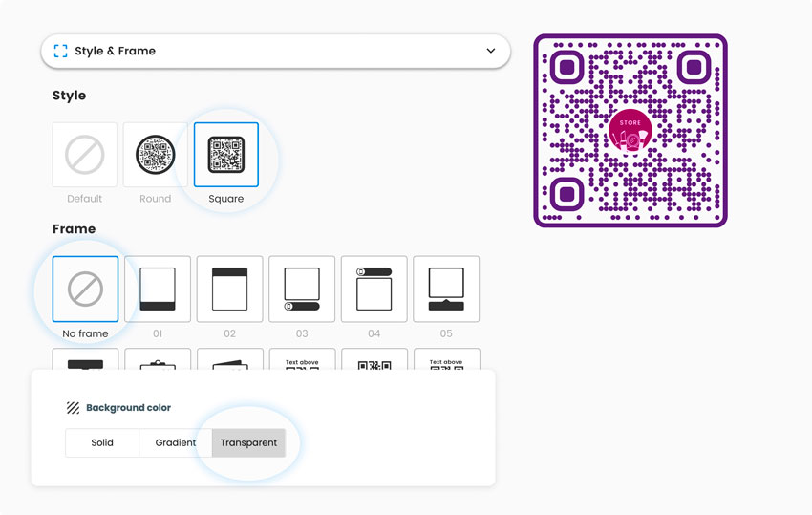Select the Default style option
812x515 pixels.
[x=84, y=155]
